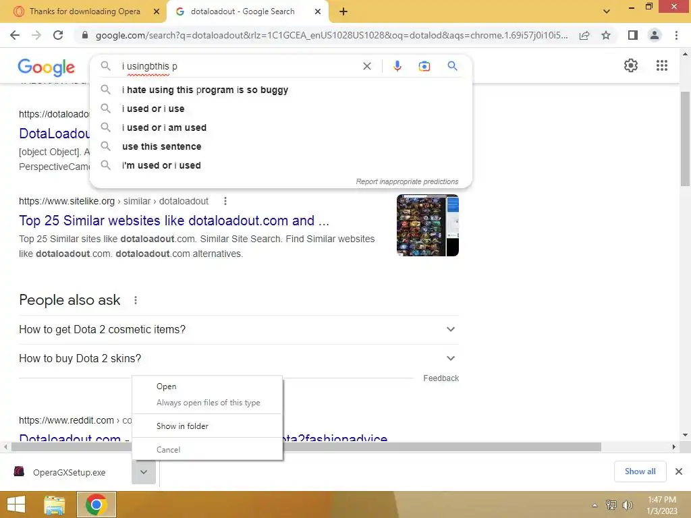Open Chrome three-dot menu

(x=676, y=35)
